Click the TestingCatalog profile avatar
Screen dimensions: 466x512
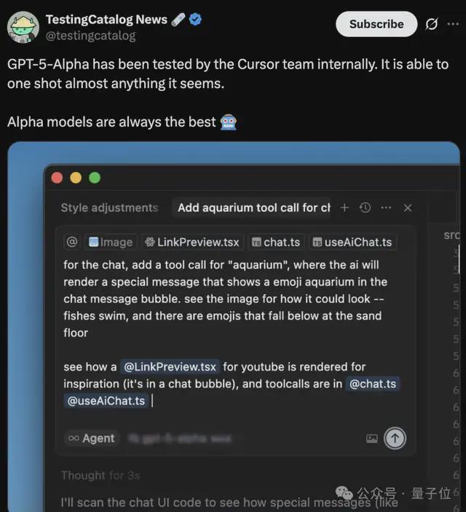click(23, 27)
